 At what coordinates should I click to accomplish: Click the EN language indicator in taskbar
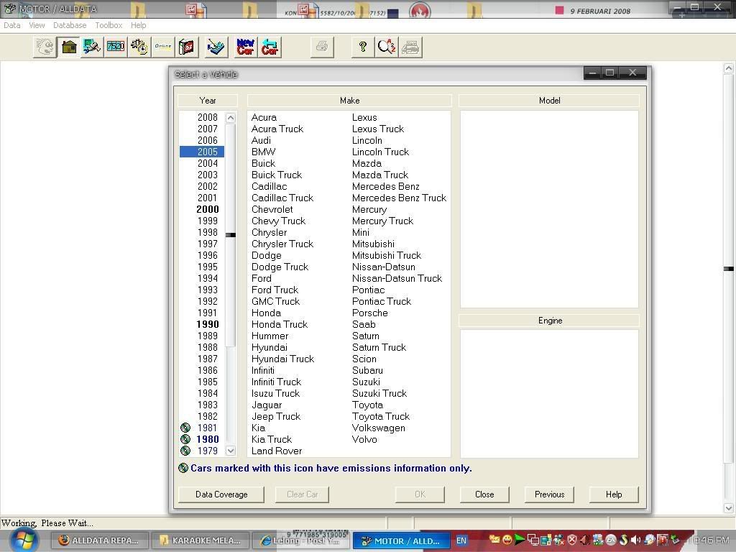[461, 540]
